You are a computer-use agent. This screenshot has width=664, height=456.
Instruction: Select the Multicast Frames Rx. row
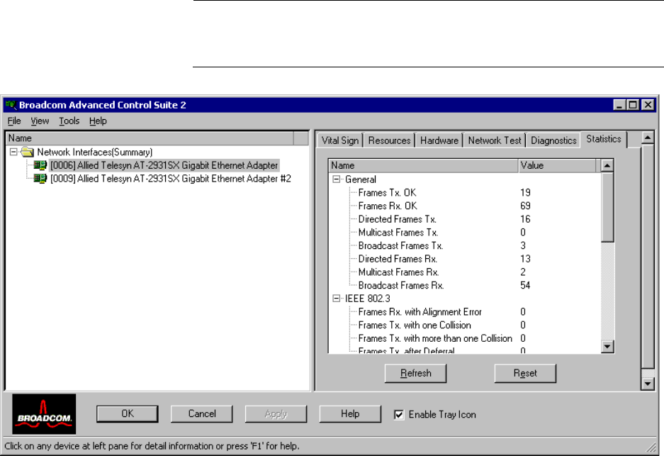(x=398, y=272)
